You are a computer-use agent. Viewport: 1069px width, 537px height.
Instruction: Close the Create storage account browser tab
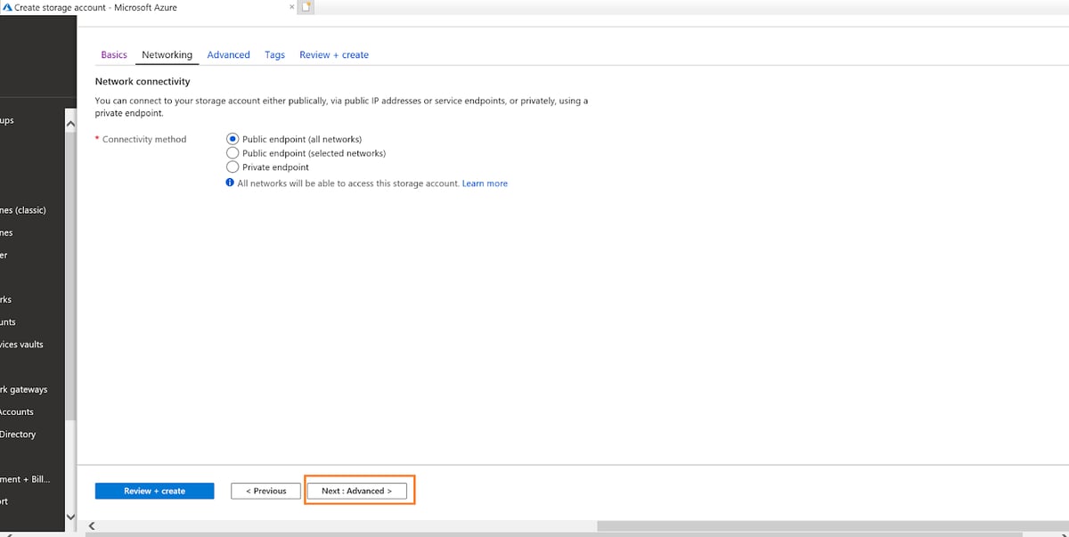pos(292,7)
